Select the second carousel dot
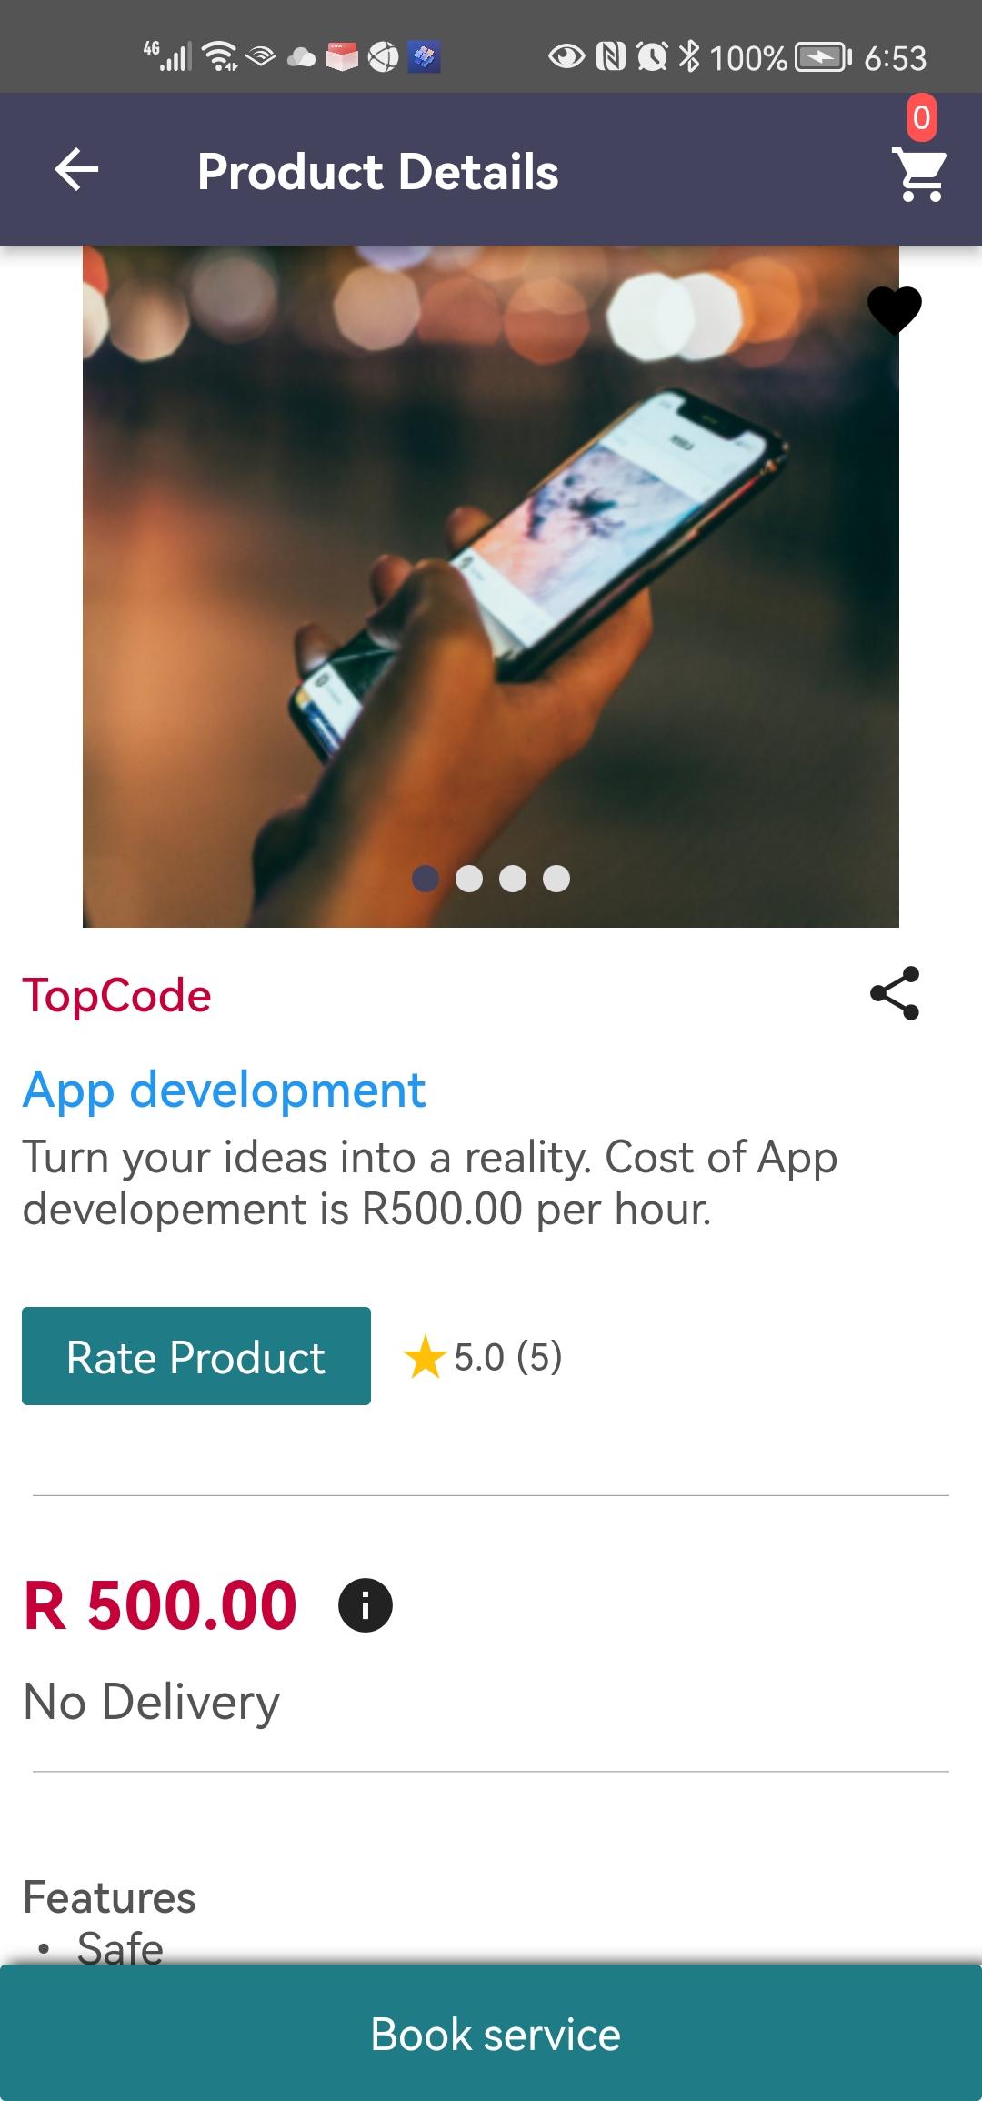Viewport: 982px width, 2101px height. [469, 879]
